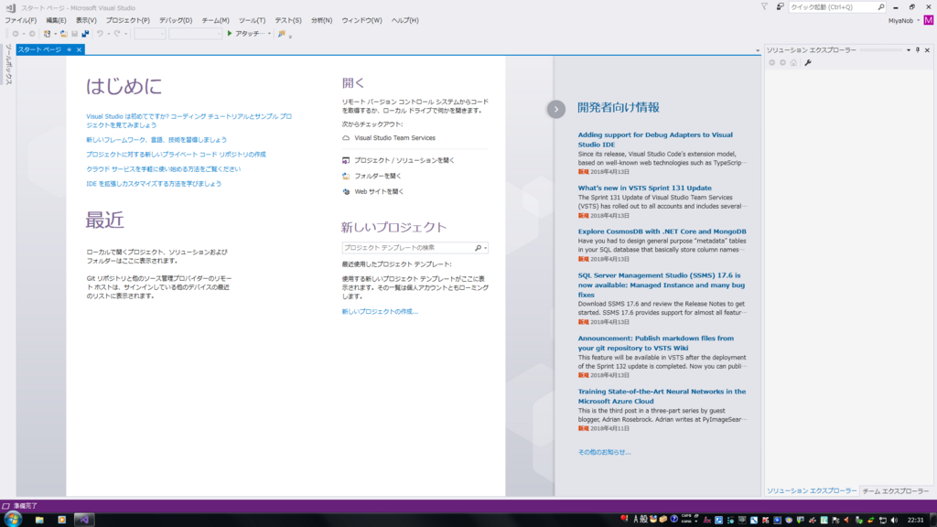The height and width of the screenshot is (527, 937).
Task: Open the ヘルプ(H) menu
Action: [x=405, y=20]
